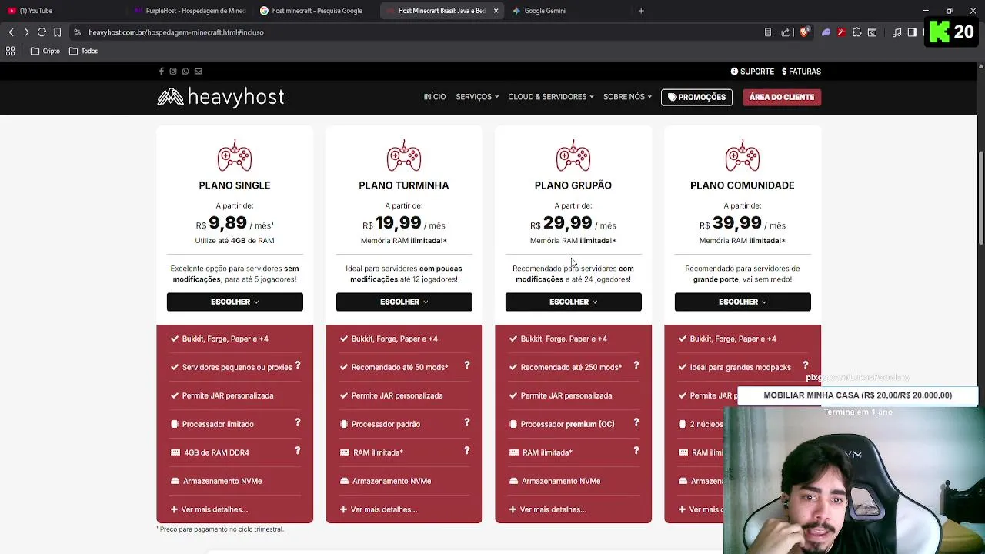Click the browser forward arrow
Viewport: 985px width, 554px height.
point(26,32)
